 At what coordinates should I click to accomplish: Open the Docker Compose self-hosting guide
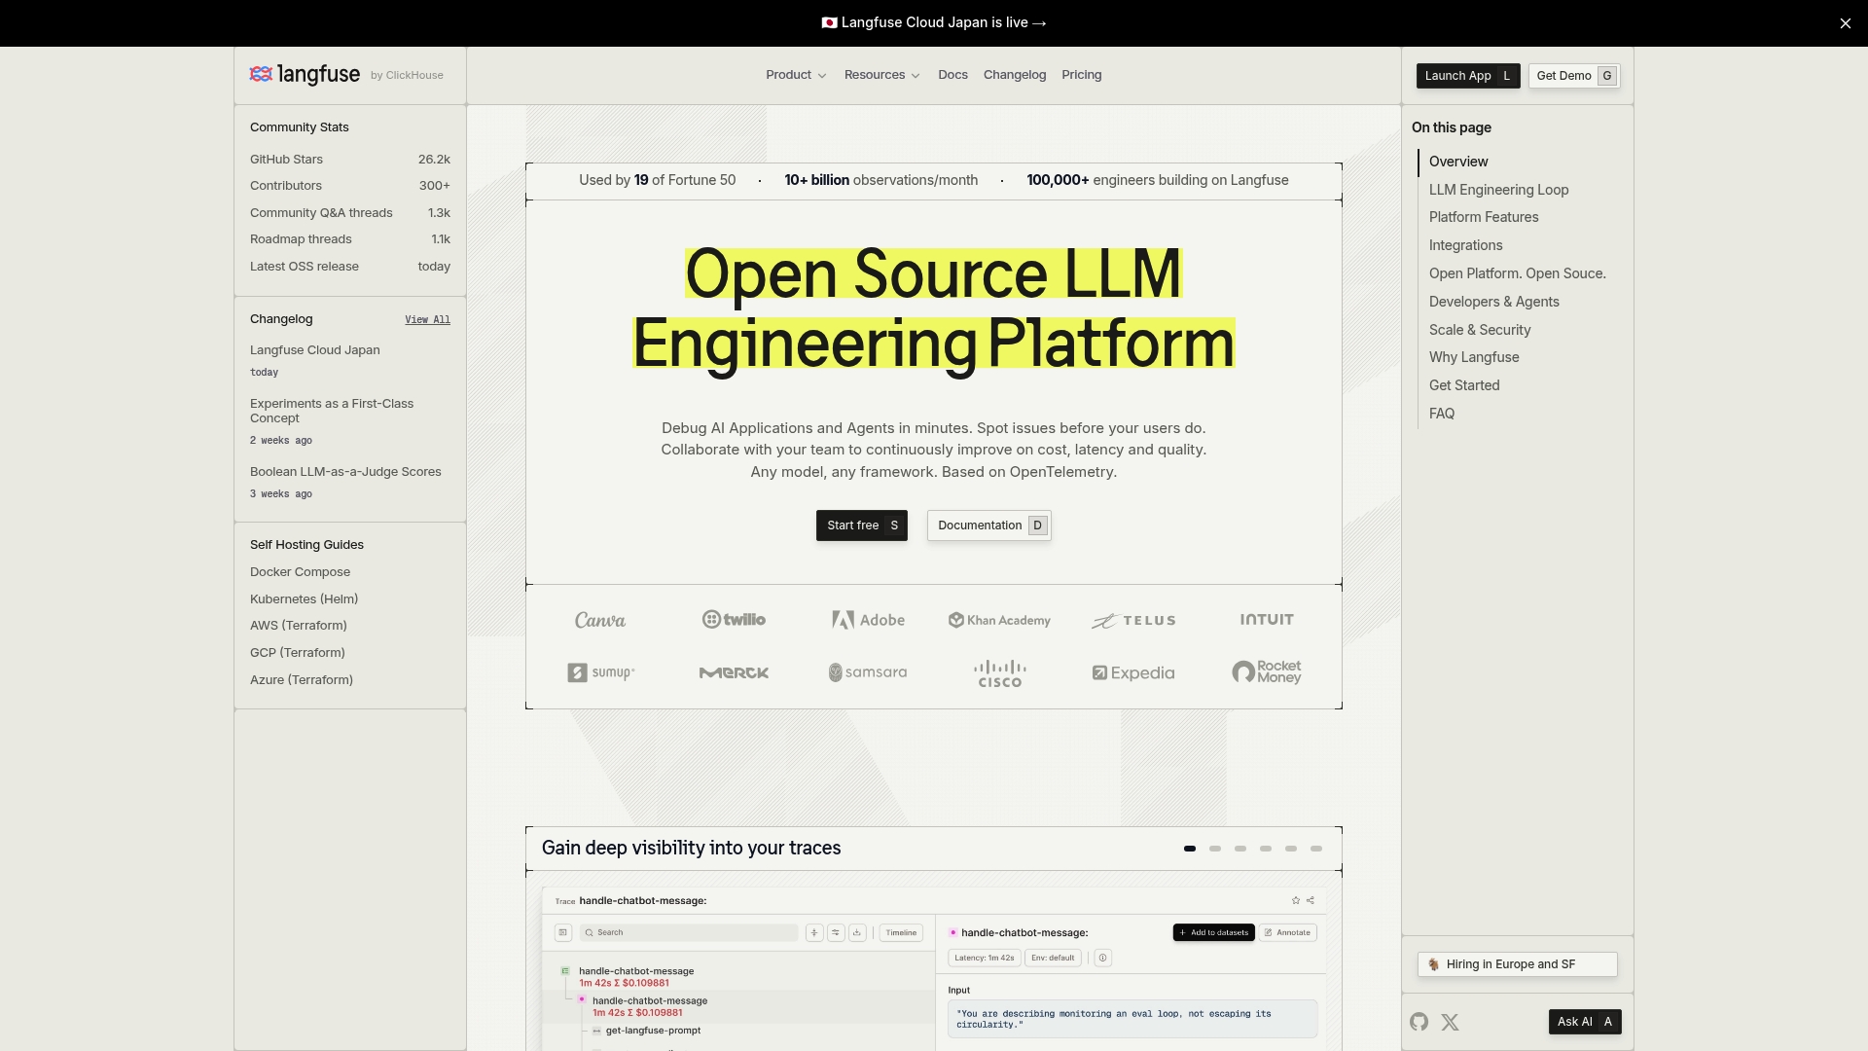(x=300, y=572)
